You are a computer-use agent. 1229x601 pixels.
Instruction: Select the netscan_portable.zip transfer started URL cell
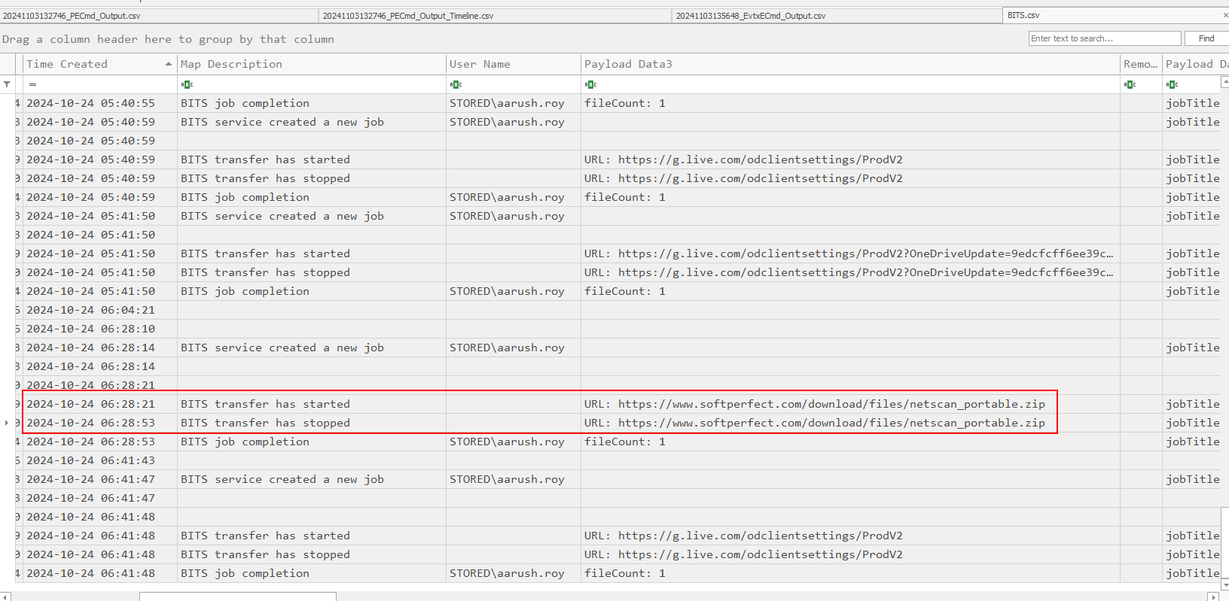tap(814, 404)
